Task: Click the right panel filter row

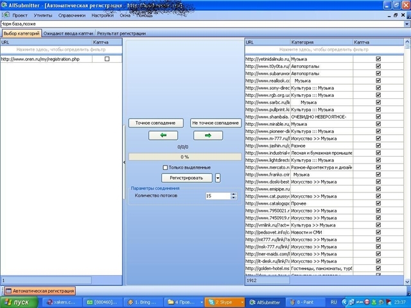Action: click(x=324, y=49)
